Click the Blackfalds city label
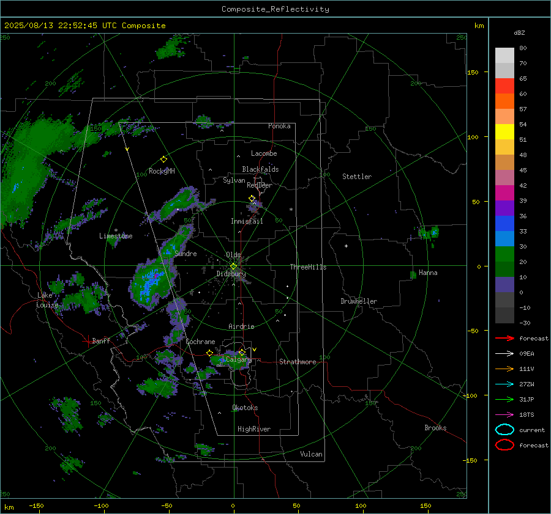551x514 pixels. (x=260, y=169)
